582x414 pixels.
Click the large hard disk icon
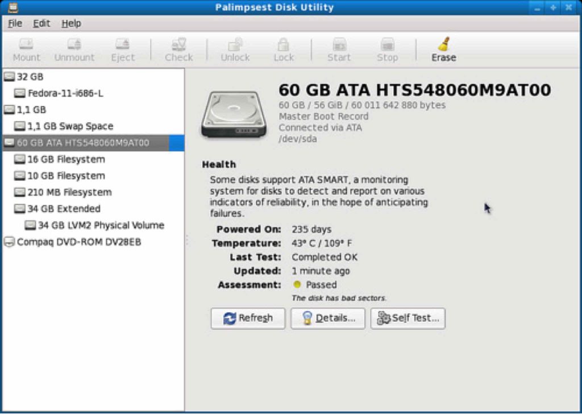point(234,114)
